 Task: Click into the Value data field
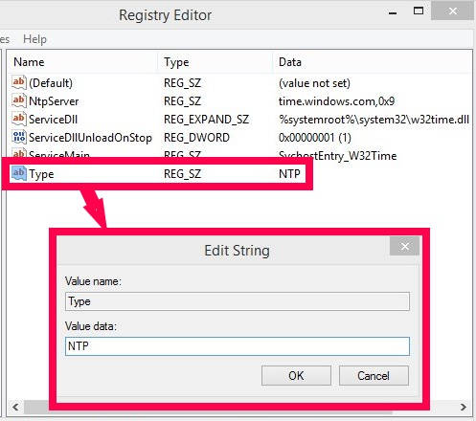click(238, 346)
